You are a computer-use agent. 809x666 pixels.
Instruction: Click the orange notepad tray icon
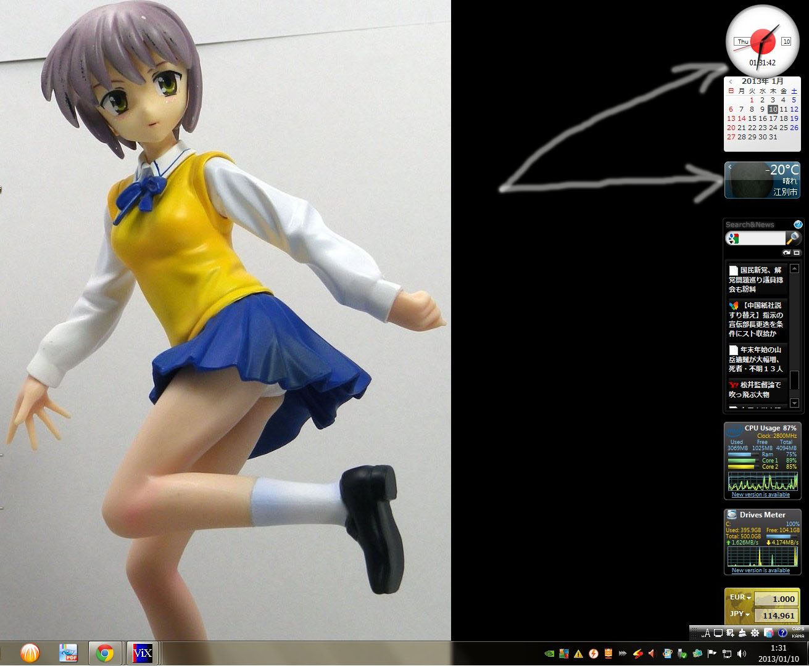pos(608,654)
